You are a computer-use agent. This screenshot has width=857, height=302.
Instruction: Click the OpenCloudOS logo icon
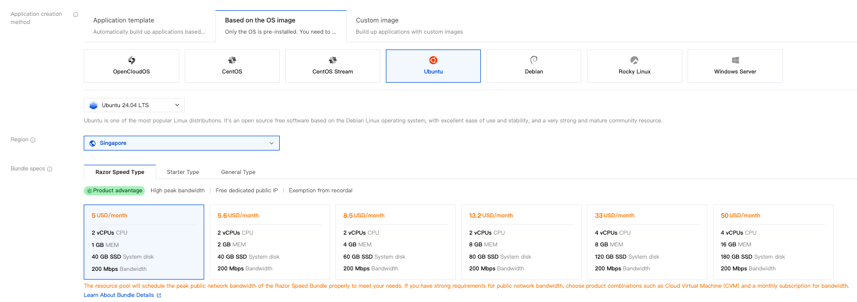click(131, 60)
